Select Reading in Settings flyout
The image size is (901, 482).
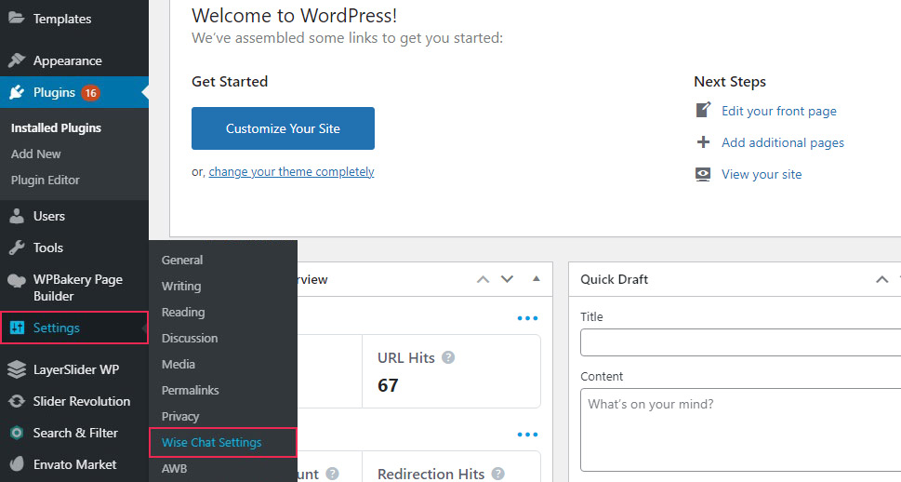(x=183, y=312)
